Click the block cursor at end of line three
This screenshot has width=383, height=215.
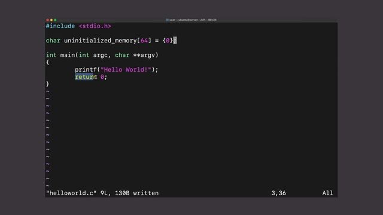pos(175,41)
